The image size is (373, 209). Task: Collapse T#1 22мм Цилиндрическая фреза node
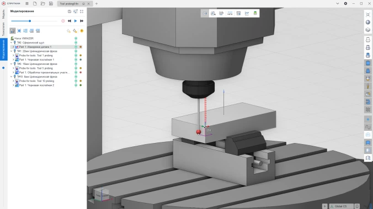pos(12,51)
